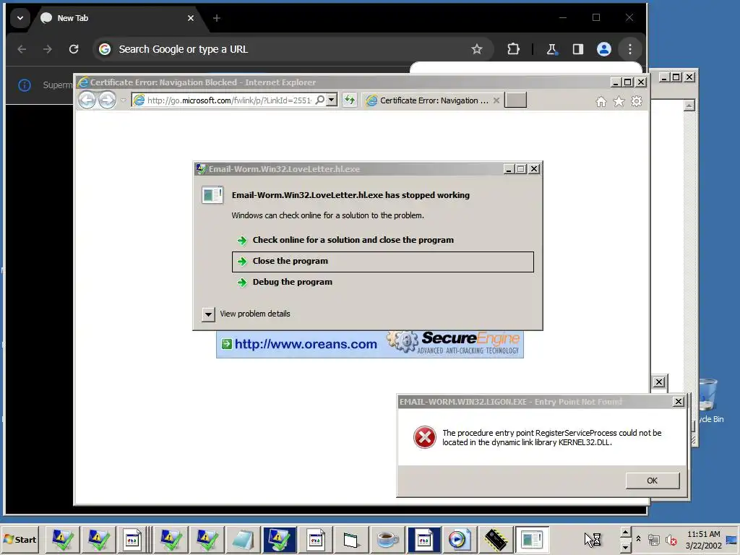This screenshot has height=555, width=740.
Task: Open Chrome tab search chevron
Action: coord(20,18)
